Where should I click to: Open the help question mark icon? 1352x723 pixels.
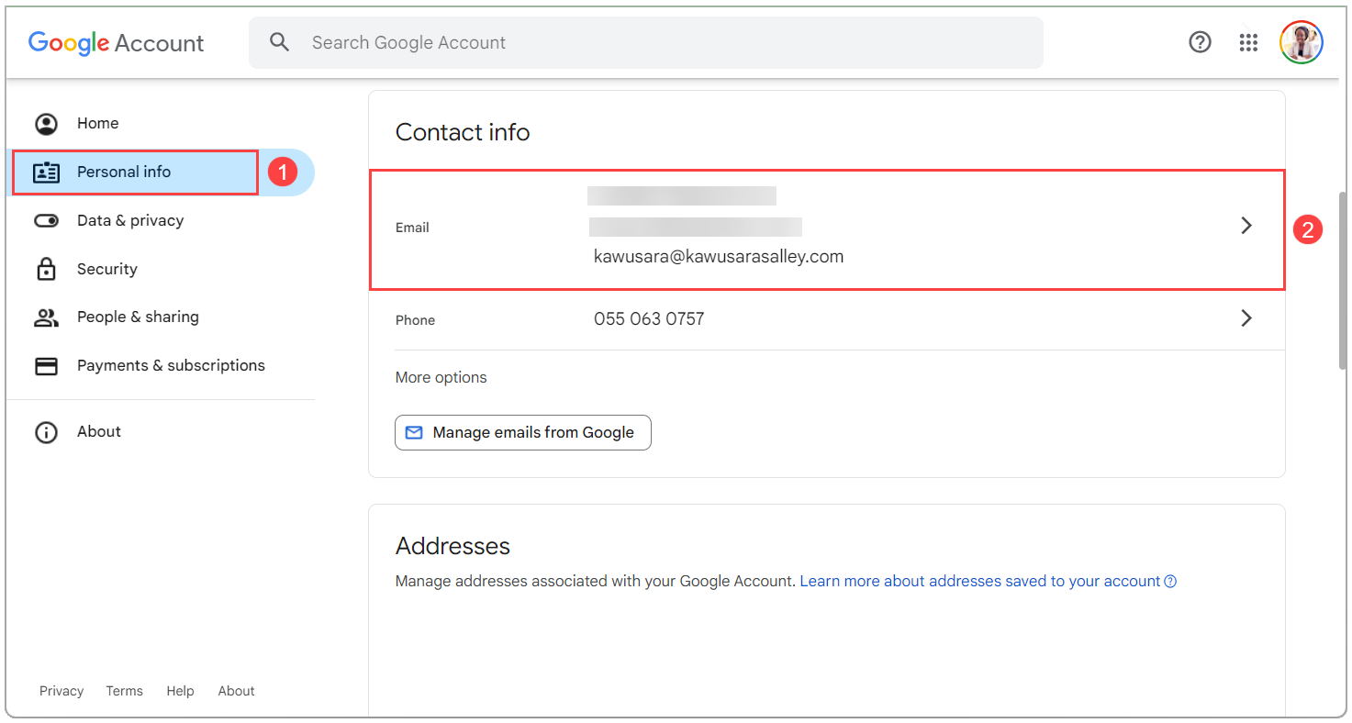(x=1200, y=42)
